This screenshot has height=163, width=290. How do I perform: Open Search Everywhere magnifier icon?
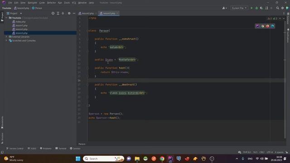[278, 8]
